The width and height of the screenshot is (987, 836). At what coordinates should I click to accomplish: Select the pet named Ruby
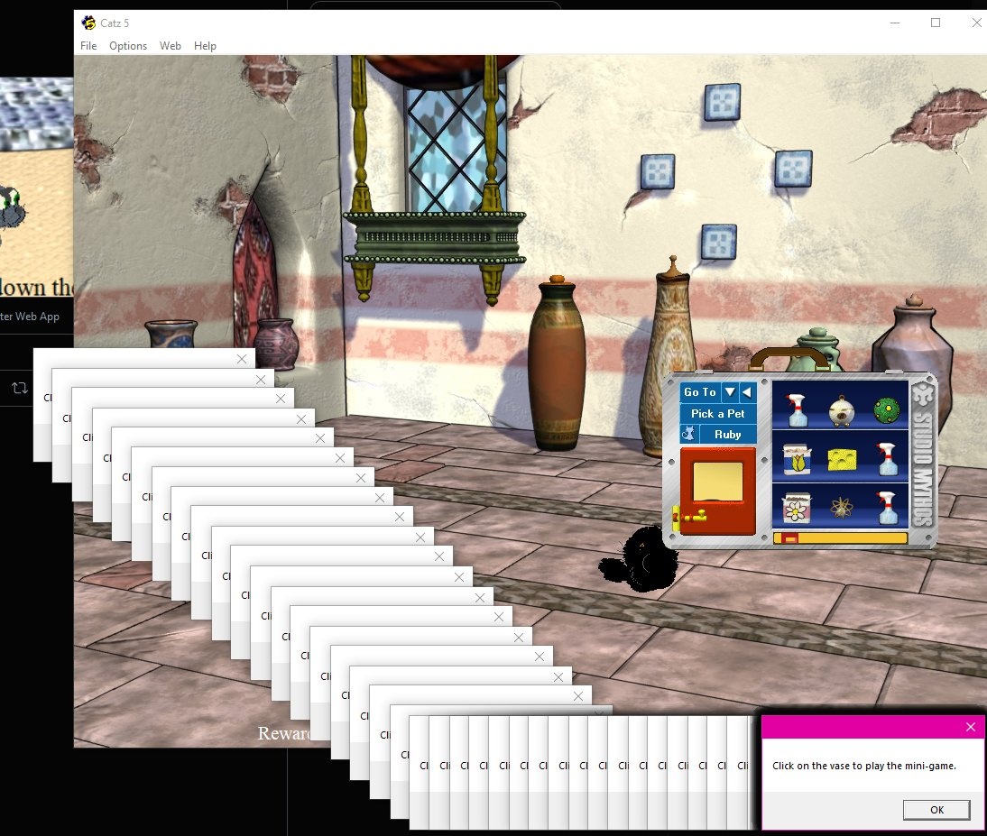point(727,434)
